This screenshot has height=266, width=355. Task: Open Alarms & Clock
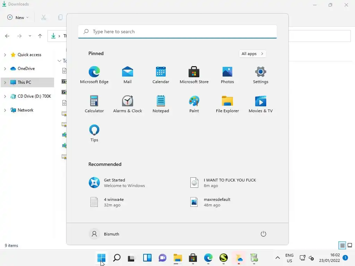[x=128, y=104]
